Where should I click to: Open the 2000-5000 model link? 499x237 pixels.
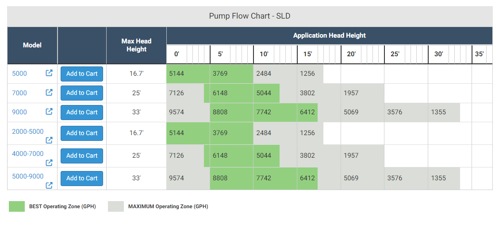(x=28, y=132)
